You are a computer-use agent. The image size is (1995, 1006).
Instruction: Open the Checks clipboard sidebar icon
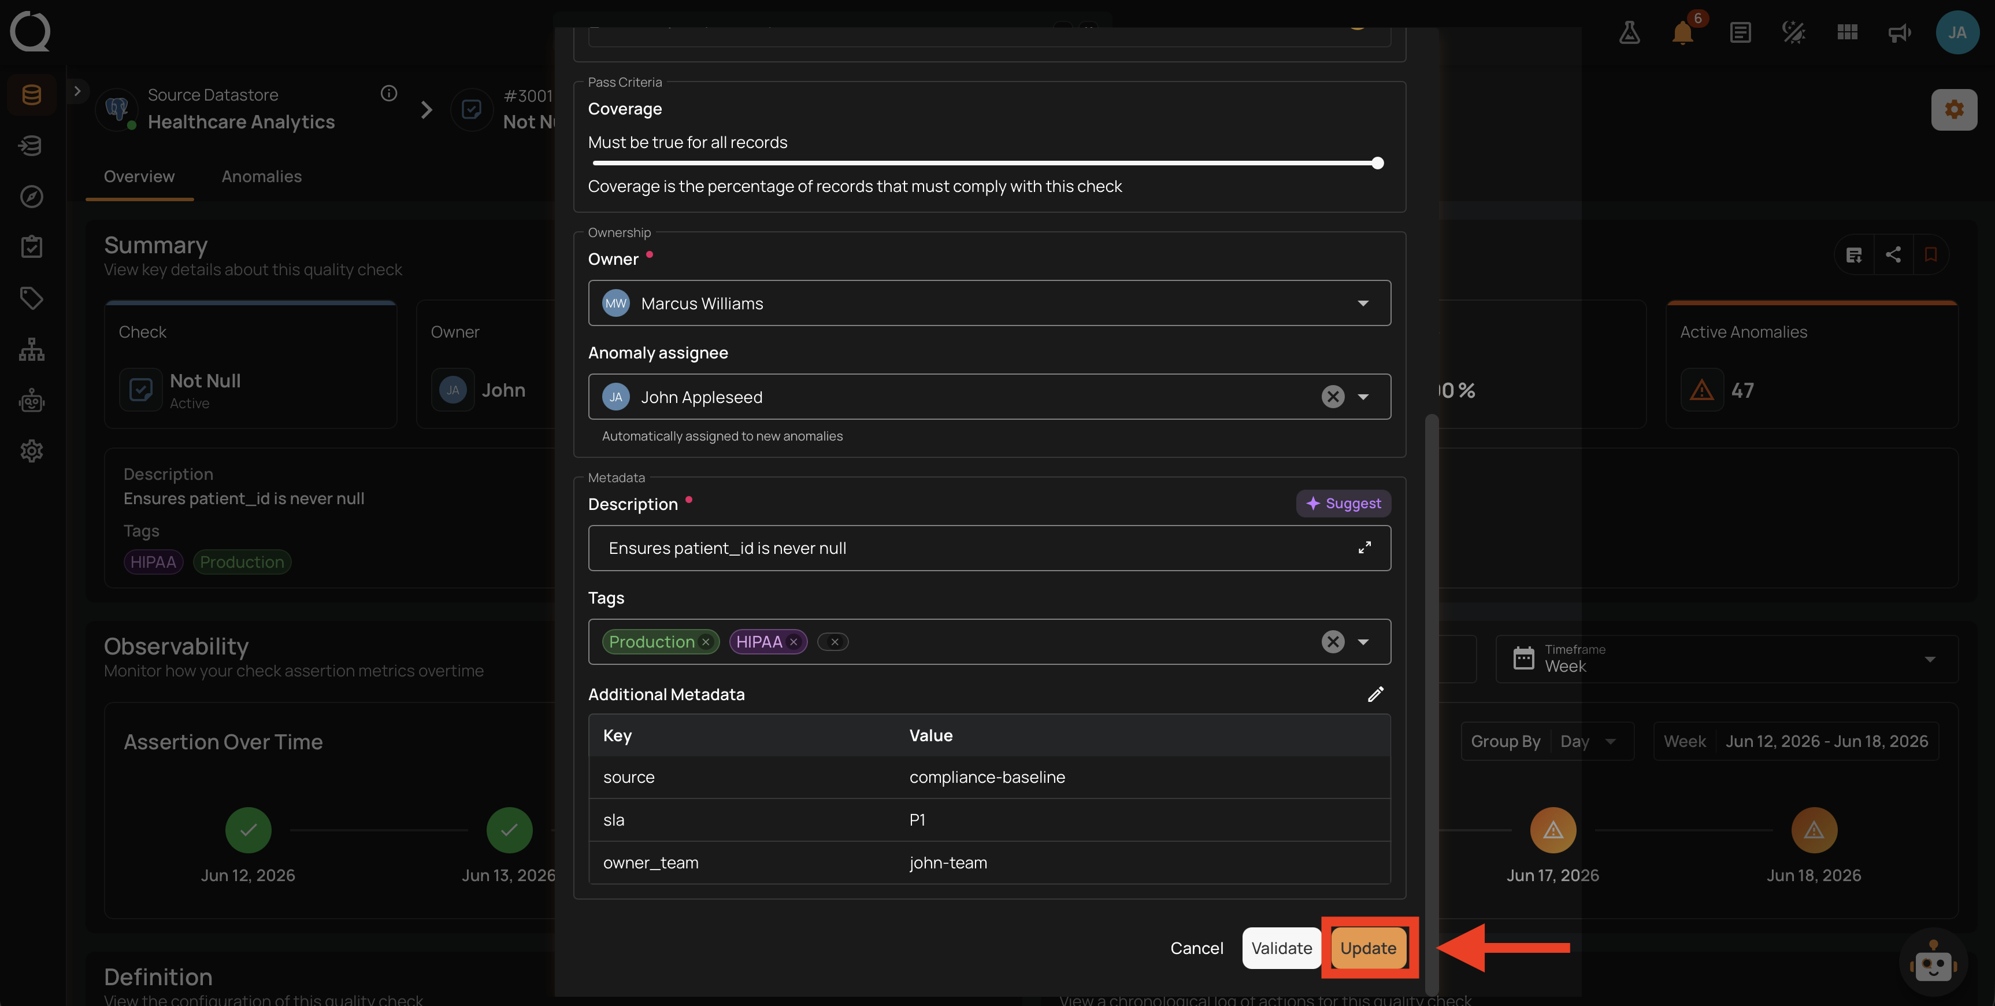(32, 247)
